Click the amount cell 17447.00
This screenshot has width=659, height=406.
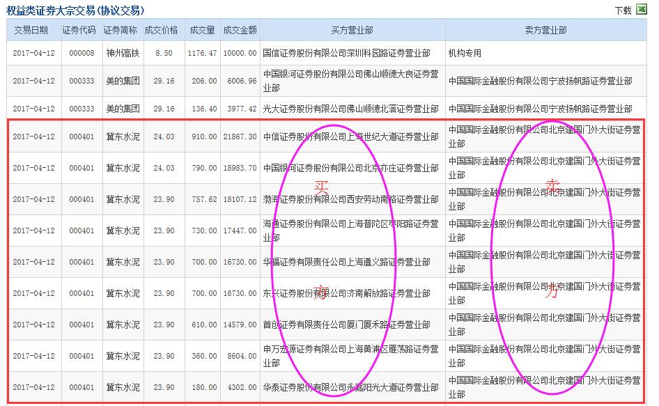coord(240,231)
